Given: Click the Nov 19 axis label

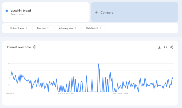Looking at the screenshot, I should pos(11,93).
